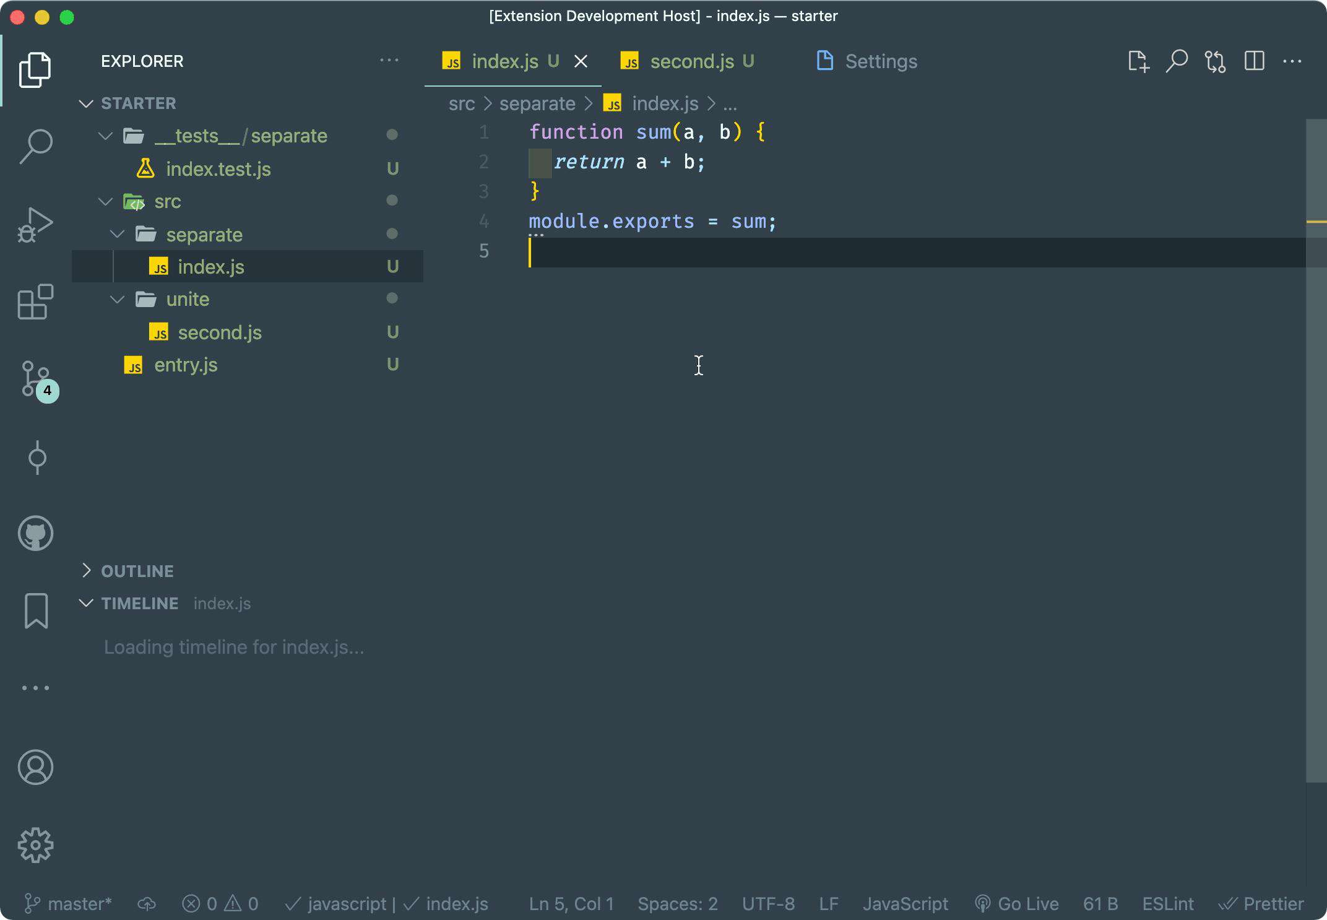Collapse the separate folder under src
Image resolution: width=1327 pixels, height=920 pixels.
[x=248, y=235]
